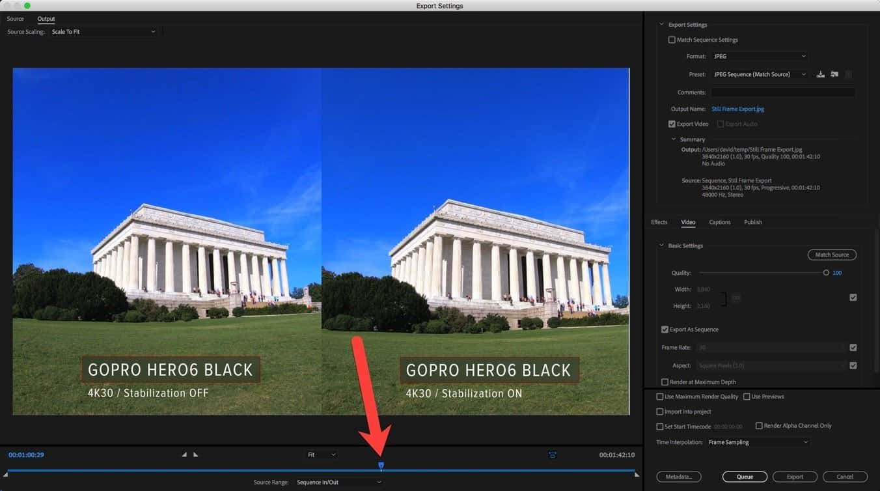Click the Save Preset icon
Viewport: 880px width, 491px height.
click(821, 74)
